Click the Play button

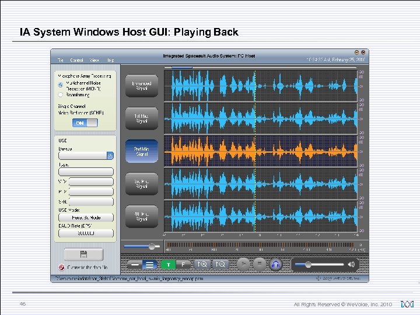click(x=243, y=264)
